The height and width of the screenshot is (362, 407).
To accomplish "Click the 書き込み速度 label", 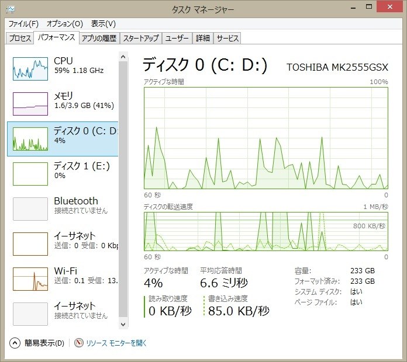I will 228,299.
